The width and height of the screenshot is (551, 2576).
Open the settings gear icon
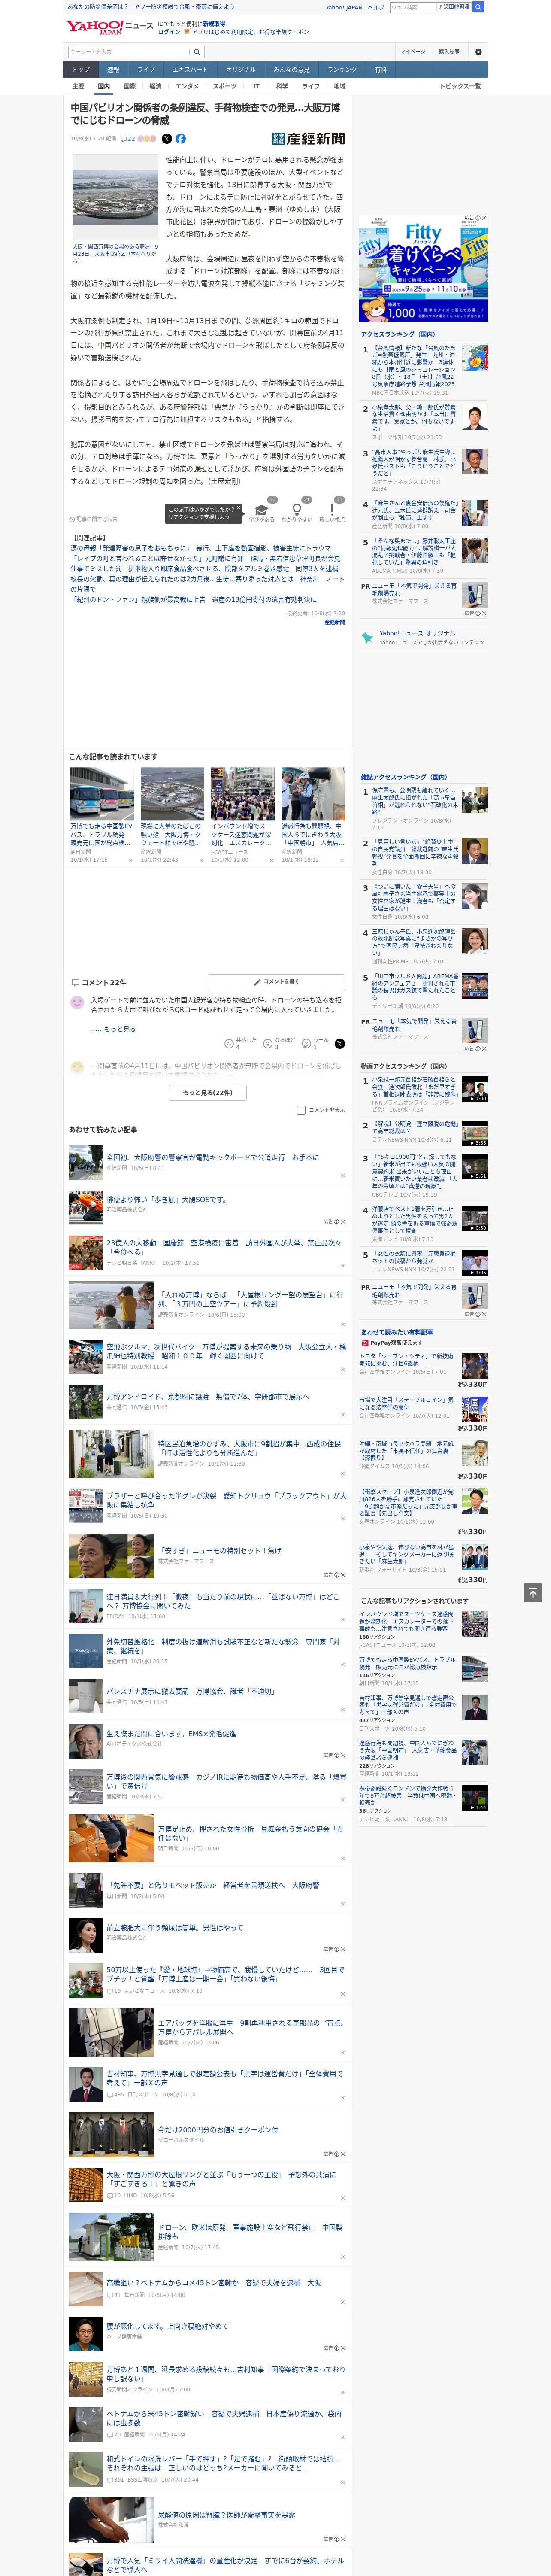pos(478,51)
